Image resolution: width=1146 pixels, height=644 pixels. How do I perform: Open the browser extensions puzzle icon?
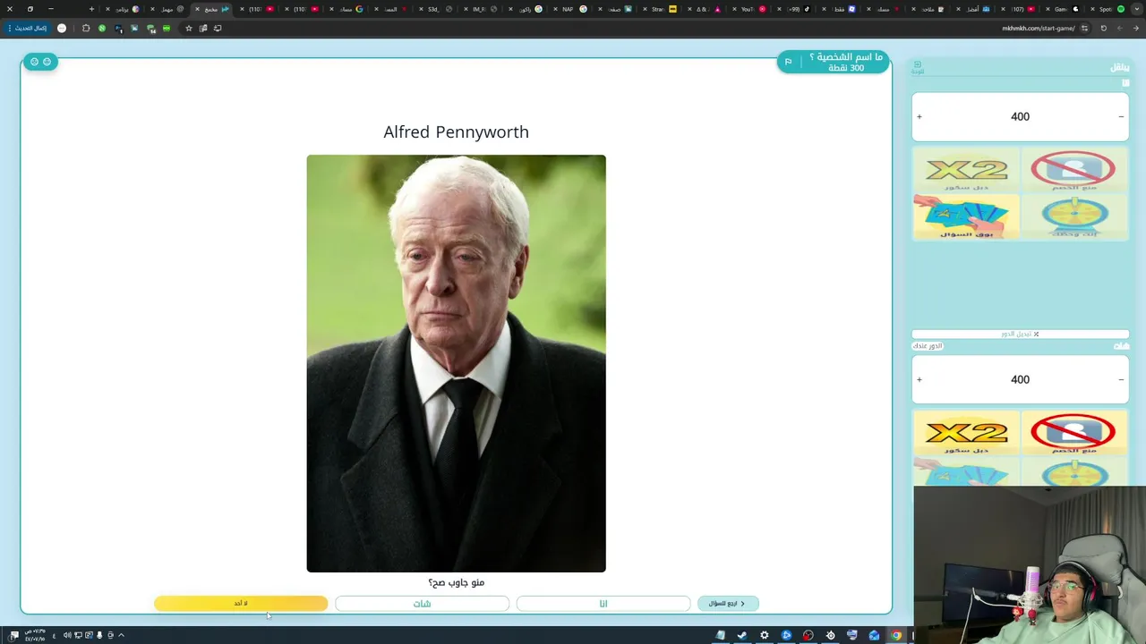coord(86,28)
